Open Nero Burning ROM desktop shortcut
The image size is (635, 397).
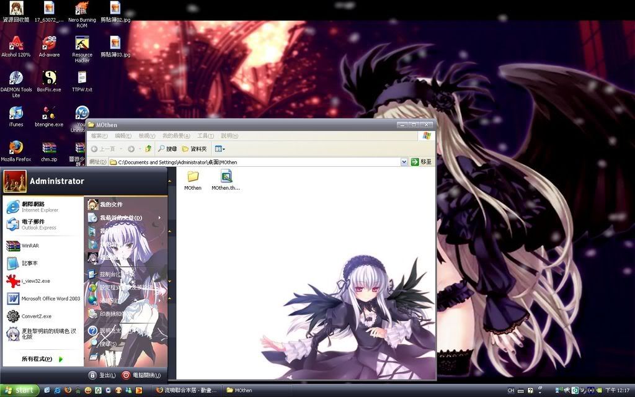pos(82,15)
